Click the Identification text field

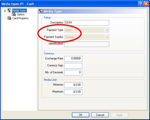87,44
